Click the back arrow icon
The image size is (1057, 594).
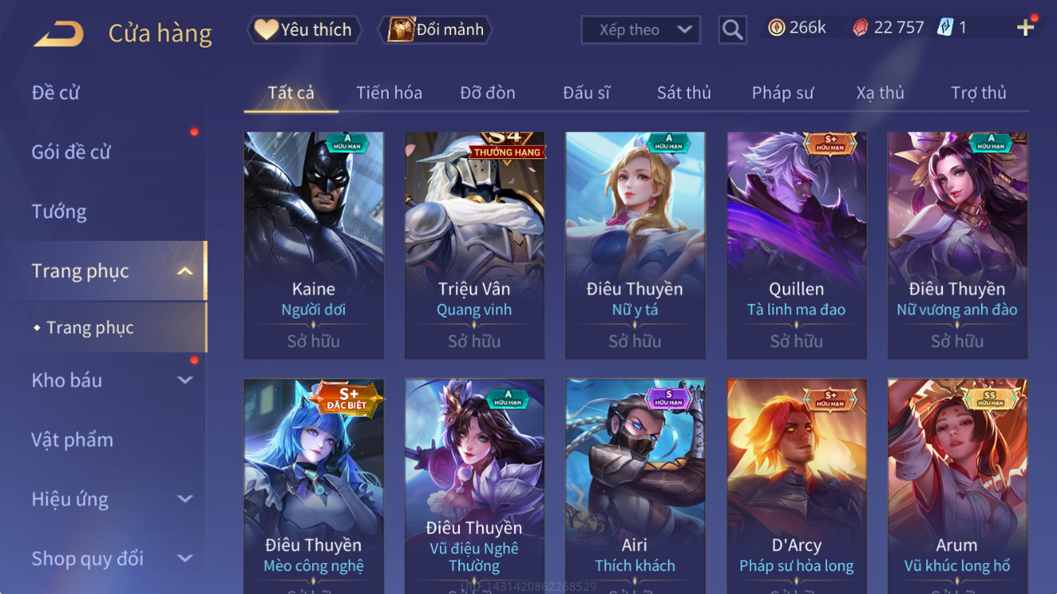pos(58,34)
